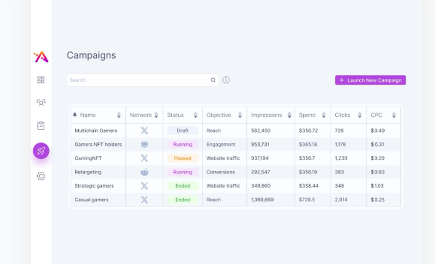Open the settings gear icon in the sidebar

pyautogui.click(x=41, y=176)
